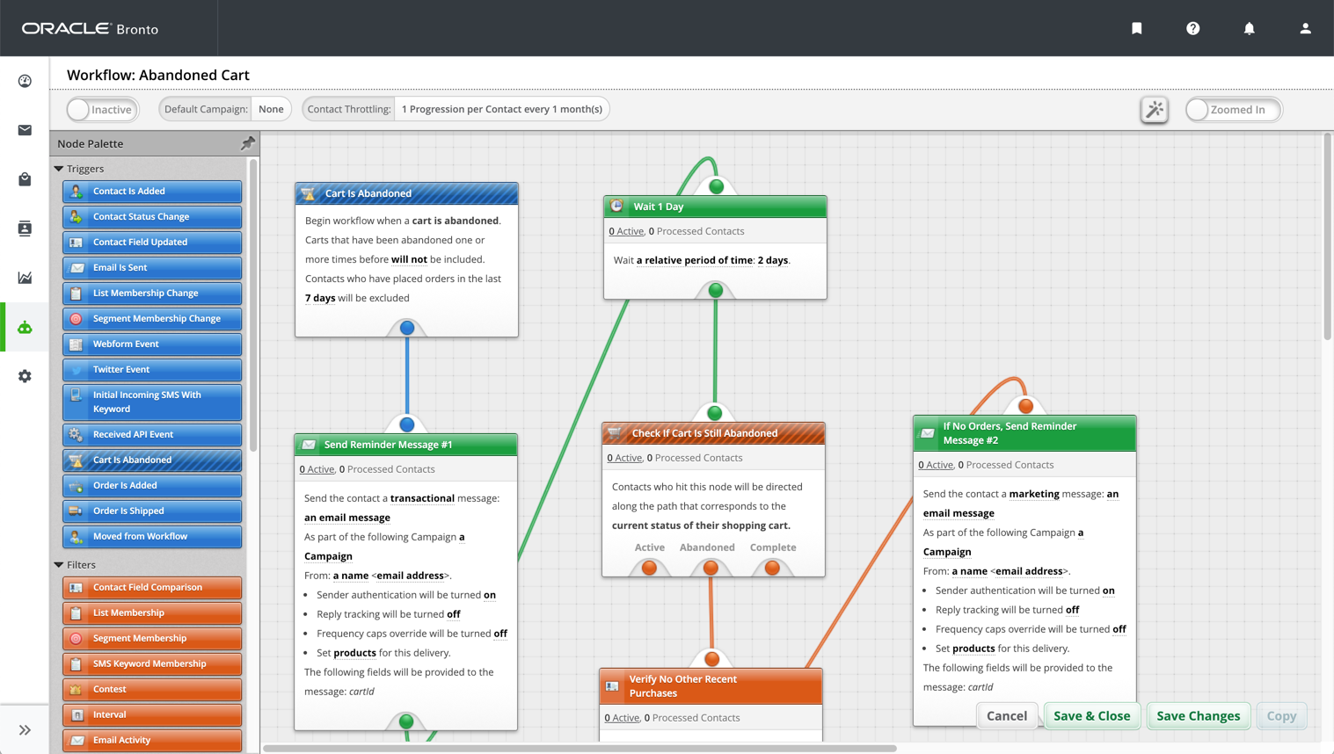Click the Abandoned path connector dot
The width and height of the screenshot is (1334, 754).
click(711, 568)
